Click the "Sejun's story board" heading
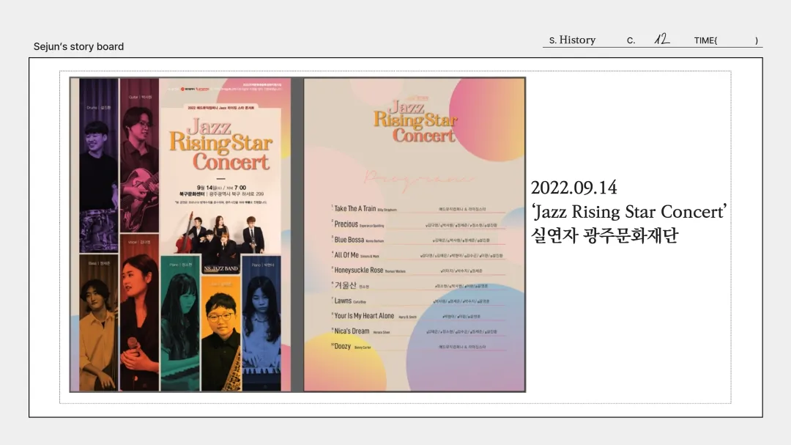 click(x=78, y=46)
